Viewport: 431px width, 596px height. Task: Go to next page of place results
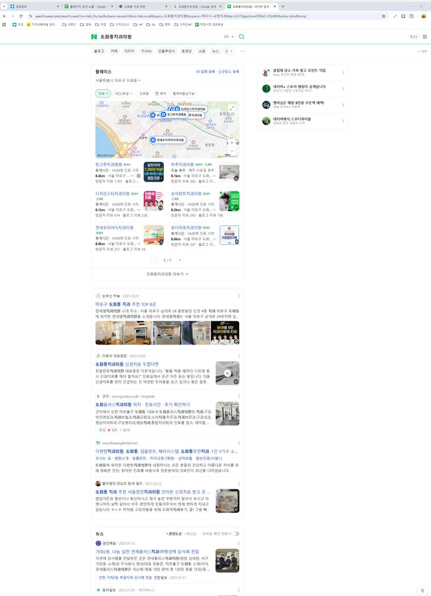click(x=180, y=260)
